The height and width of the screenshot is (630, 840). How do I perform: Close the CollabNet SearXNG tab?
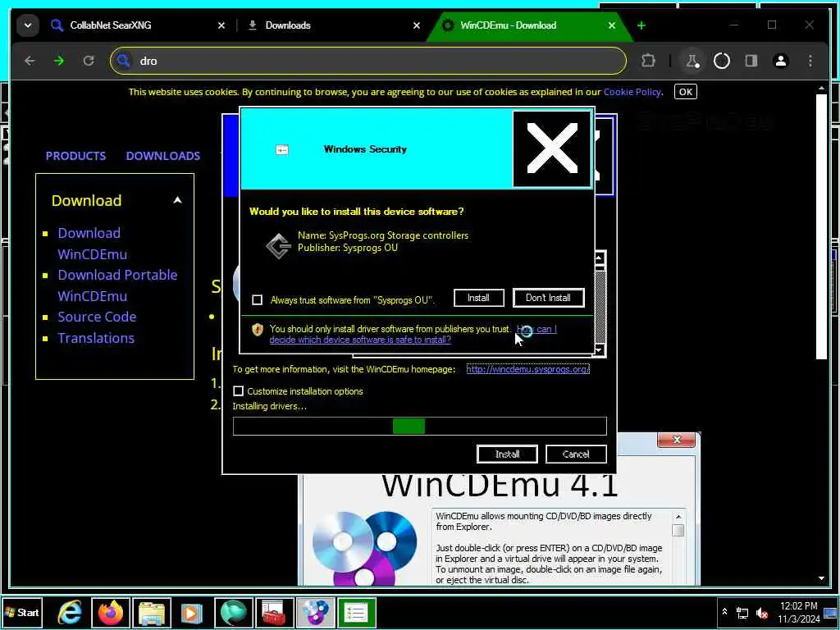(x=221, y=25)
